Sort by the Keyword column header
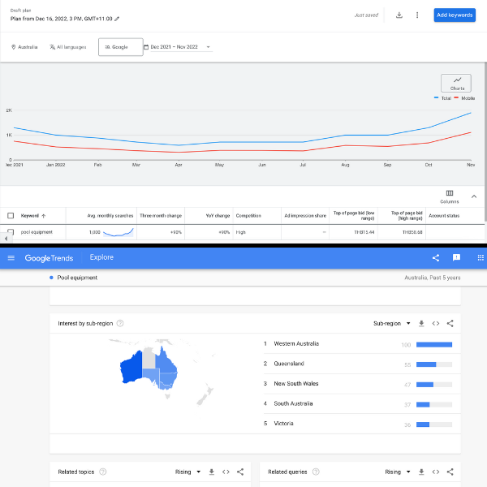The height and width of the screenshot is (487, 487). (33, 216)
